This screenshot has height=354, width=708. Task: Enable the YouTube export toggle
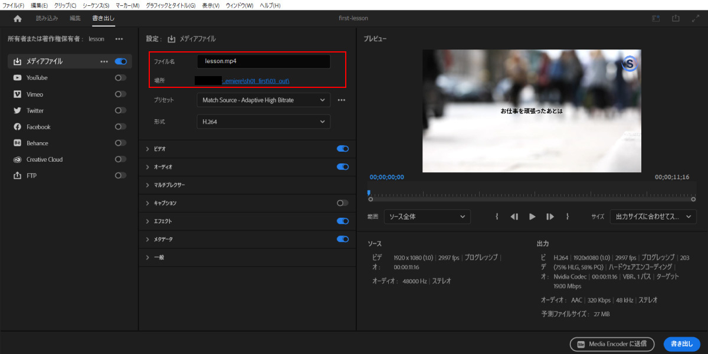pos(121,78)
